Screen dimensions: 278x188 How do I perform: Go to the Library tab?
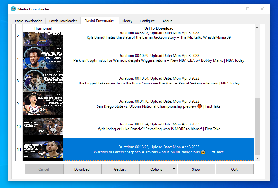(127, 21)
